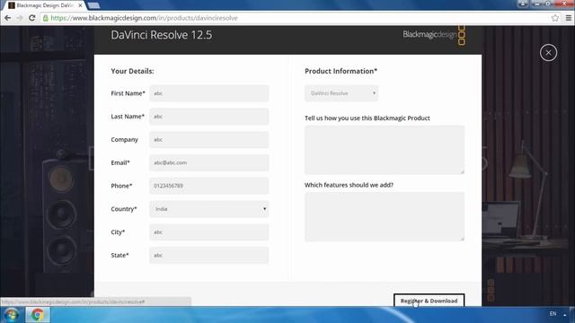Click the EN language indicator
Viewport: 575px width, 323px height.
point(553,314)
